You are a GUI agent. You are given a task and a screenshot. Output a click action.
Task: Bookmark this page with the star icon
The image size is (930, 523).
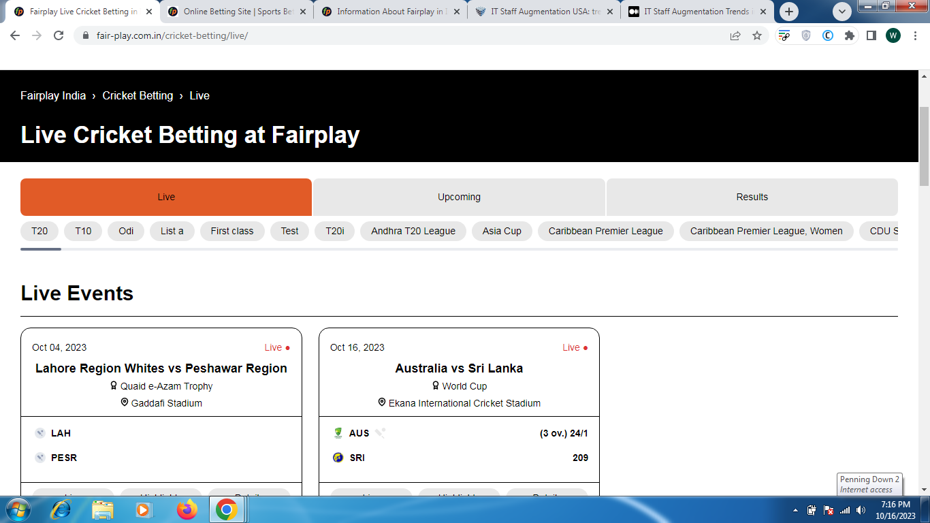pos(757,35)
